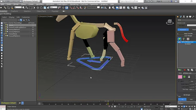The width and height of the screenshot is (196, 110).
Task: Toggle the Auto Key button
Action: click(162, 106)
